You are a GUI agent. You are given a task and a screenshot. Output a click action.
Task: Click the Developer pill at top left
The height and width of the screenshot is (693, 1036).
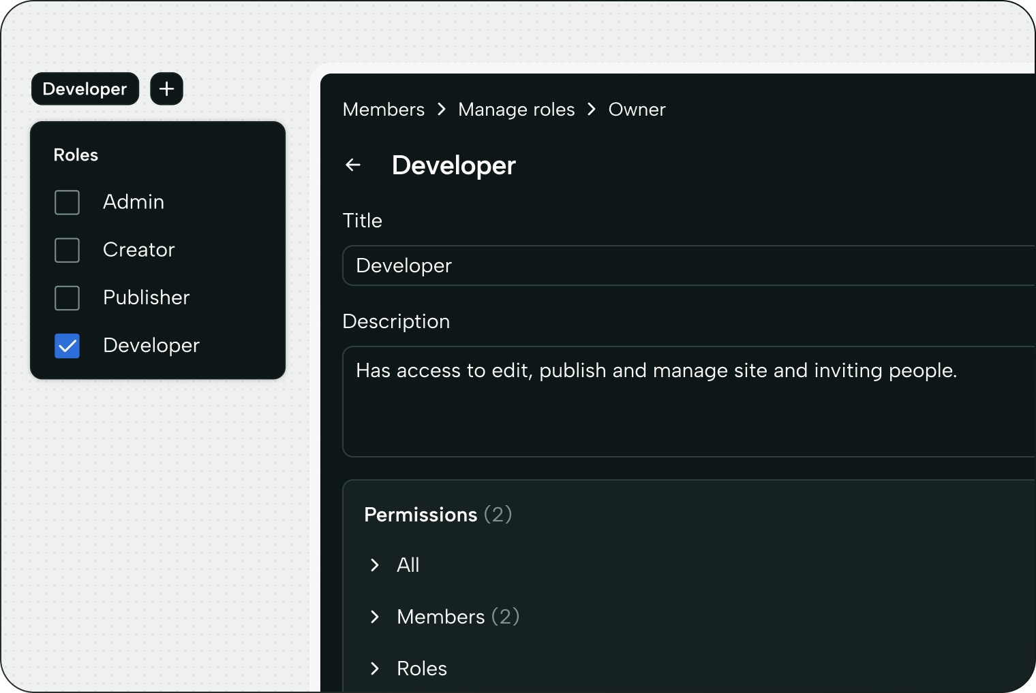[85, 88]
